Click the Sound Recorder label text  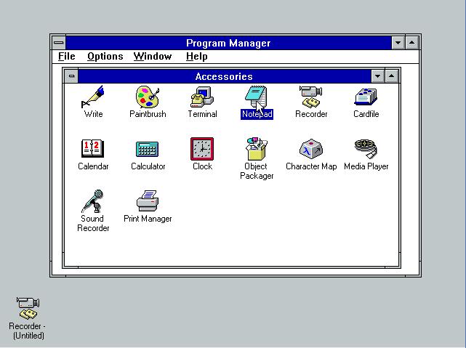point(93,223)
